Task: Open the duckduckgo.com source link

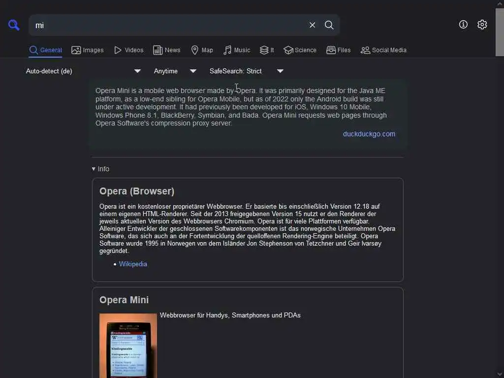Action: click(369, 134)
